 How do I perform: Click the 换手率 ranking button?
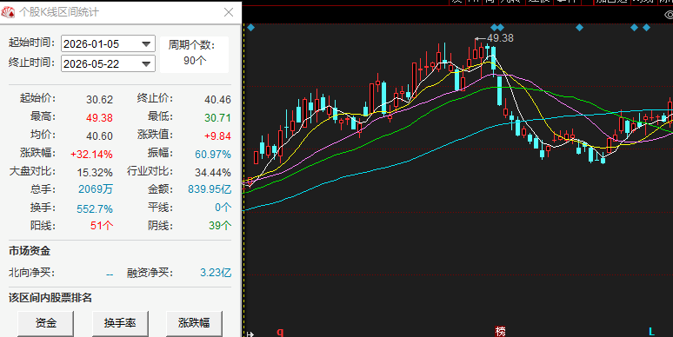(x=120, y=323)
